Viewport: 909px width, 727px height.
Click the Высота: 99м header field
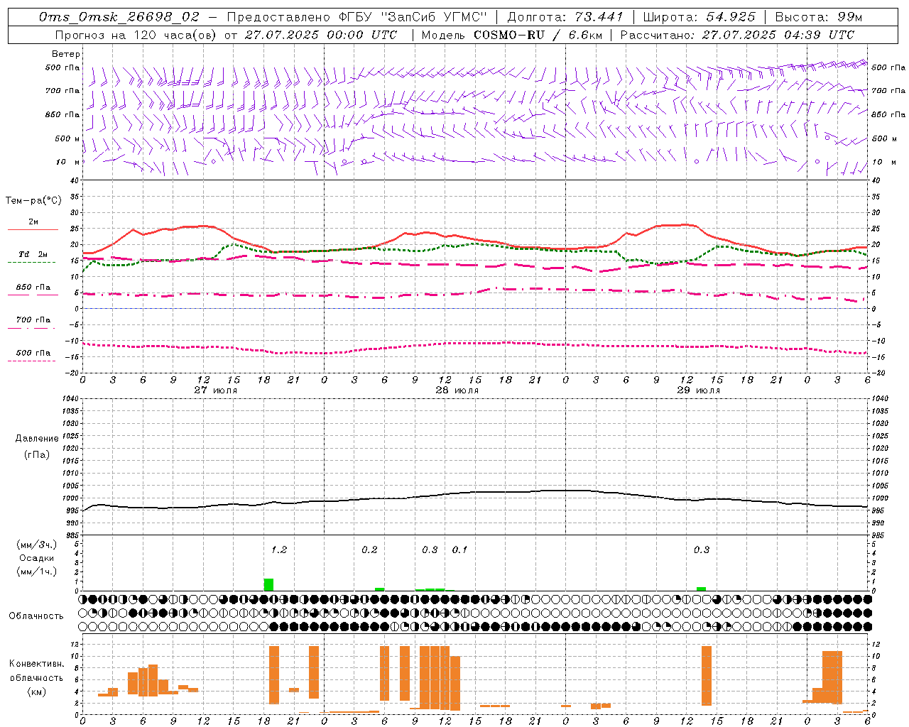click(819, 17)
